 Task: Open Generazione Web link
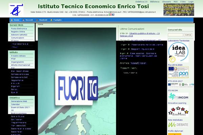(x=19, y=101)
